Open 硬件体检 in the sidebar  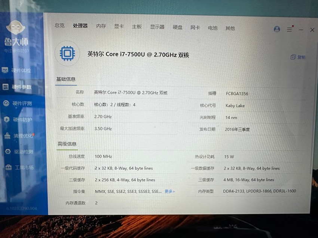tap(16, 71)
